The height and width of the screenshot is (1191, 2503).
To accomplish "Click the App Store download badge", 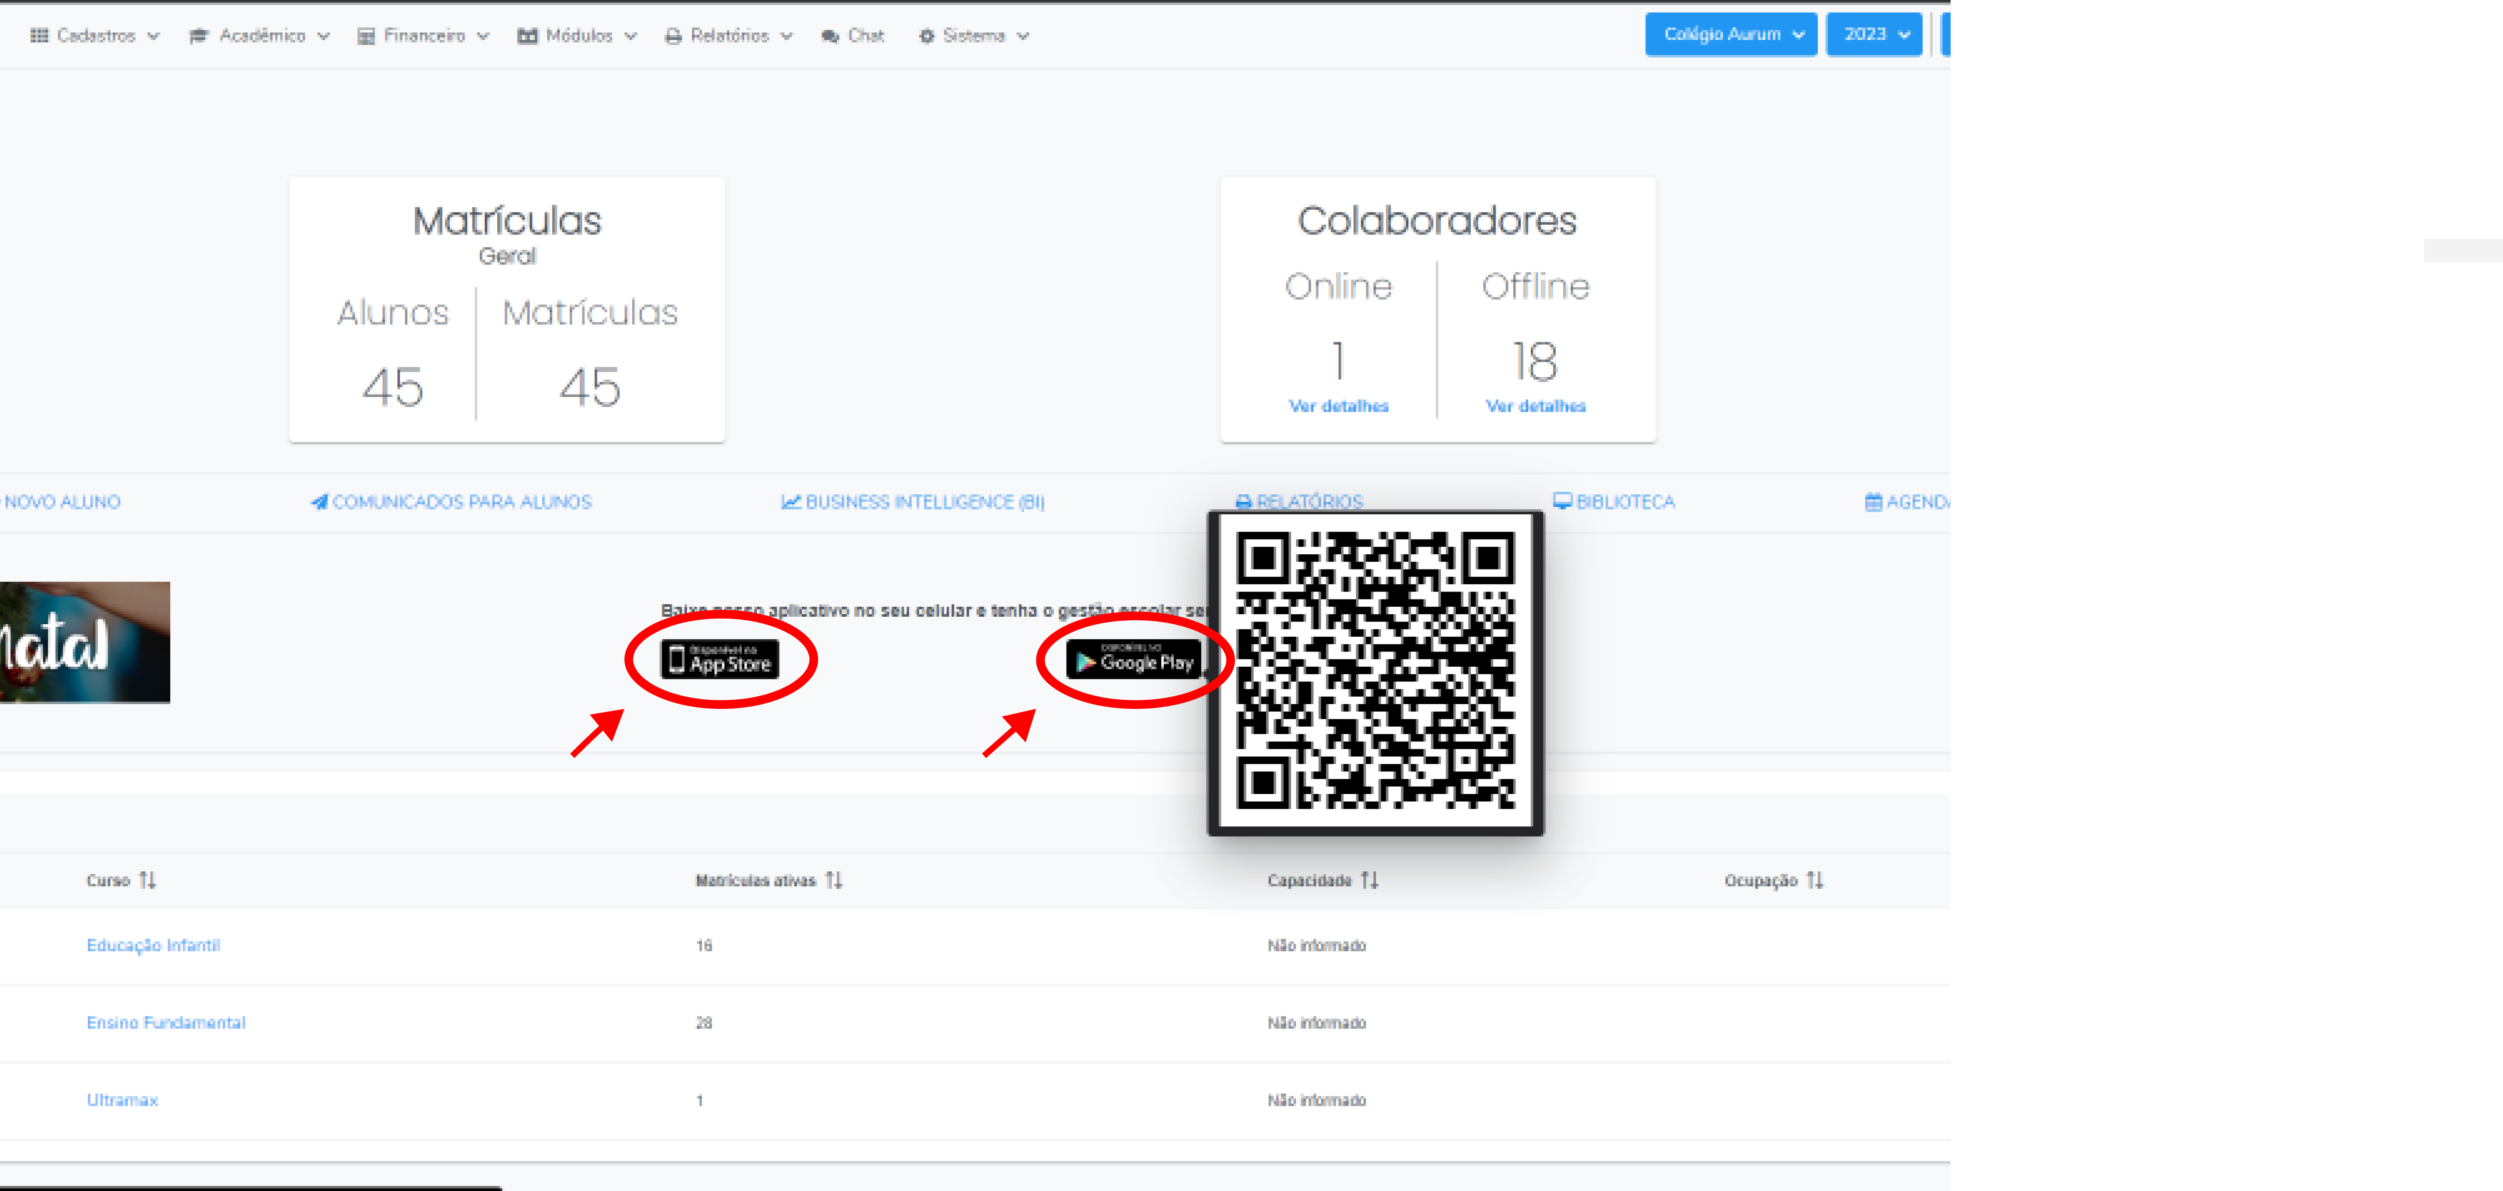I will tap(720, 659).
